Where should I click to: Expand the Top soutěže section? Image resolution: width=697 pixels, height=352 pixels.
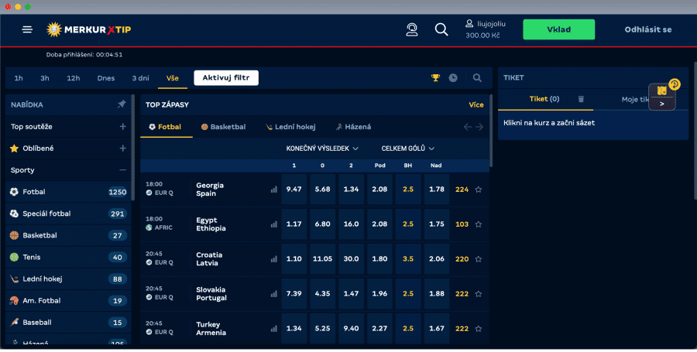122,126
